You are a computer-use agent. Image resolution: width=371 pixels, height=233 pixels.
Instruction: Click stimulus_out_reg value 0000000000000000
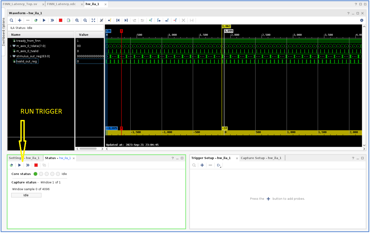pyautogui.click(x=90, y=56)
